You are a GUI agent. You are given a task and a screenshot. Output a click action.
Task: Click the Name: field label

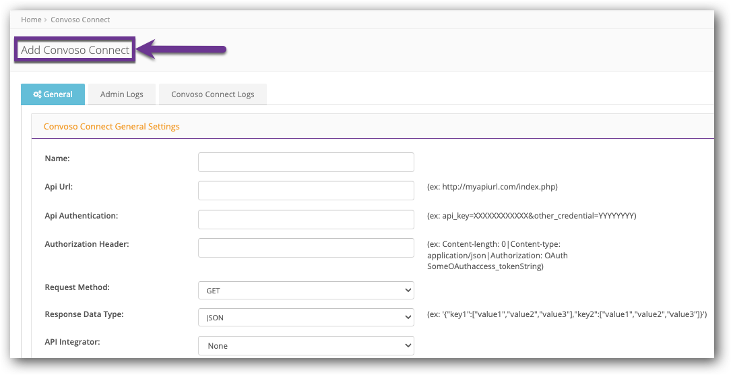(x=57, y=158)
